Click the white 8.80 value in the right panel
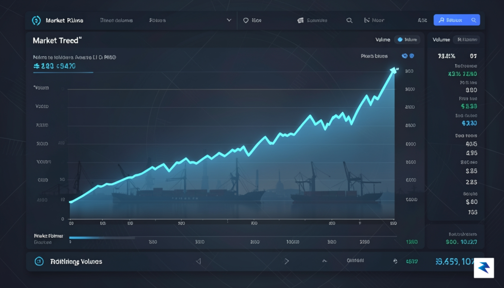The height and width of the screenshot is (288, 504). [471, 90]
